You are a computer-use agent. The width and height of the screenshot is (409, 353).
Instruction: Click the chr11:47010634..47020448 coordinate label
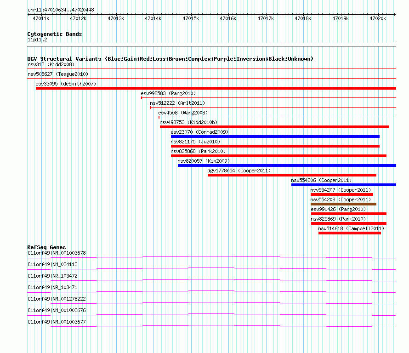[61, 10]
